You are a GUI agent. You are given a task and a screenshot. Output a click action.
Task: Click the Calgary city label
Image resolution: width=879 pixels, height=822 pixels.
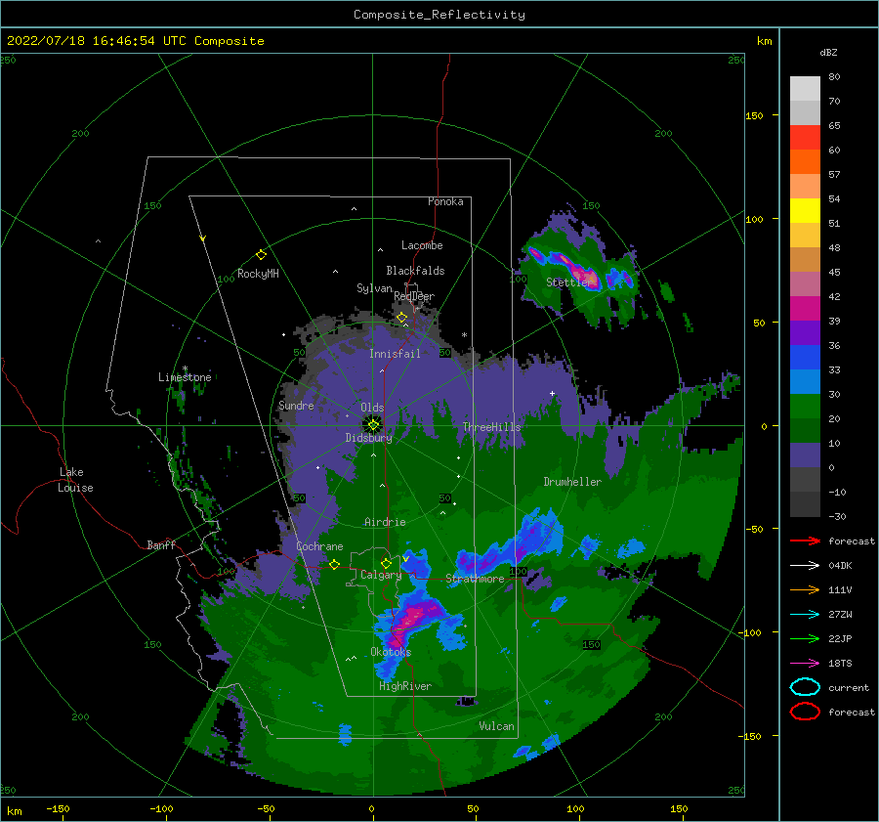click(x=381, y=575)
